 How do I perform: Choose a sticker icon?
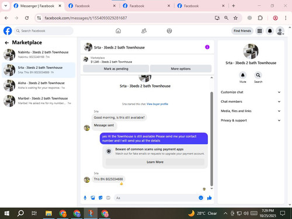pyautogui.click(x=100, y=198)
